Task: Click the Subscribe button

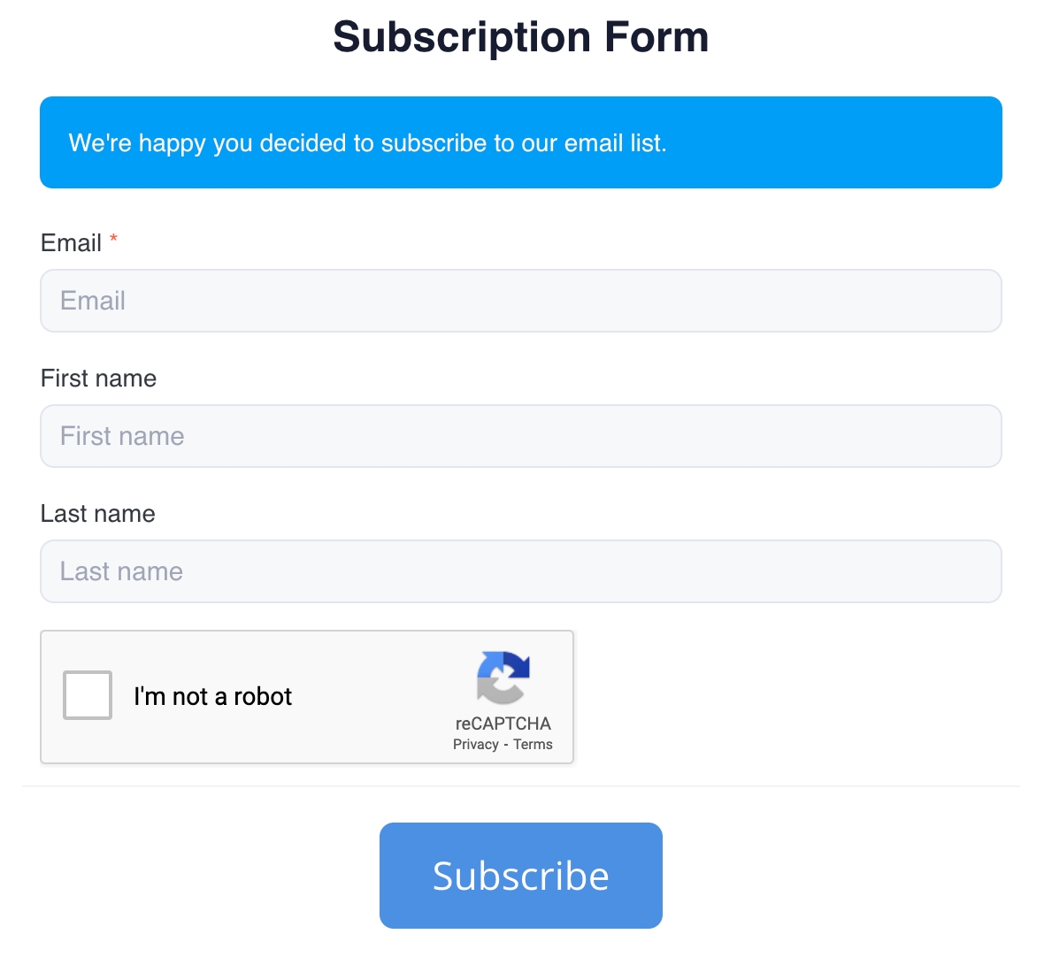Action: tap(520, 876)
